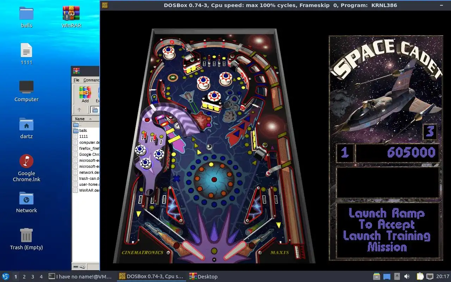Viewport: 451px width, 282px height.
Task: Open the Computer desktop icon
Action: pos(26,91)
